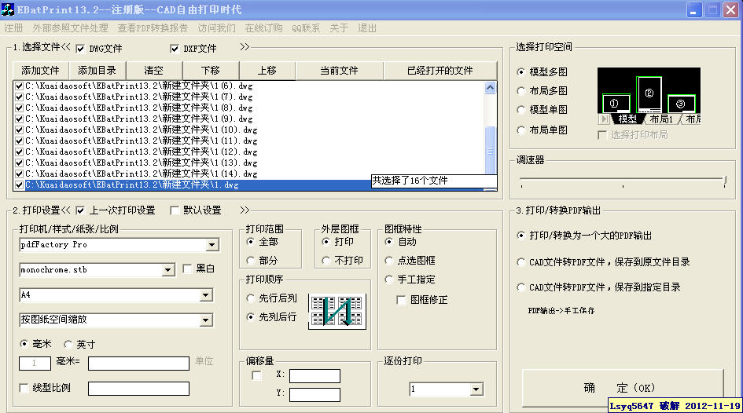Expand file selection section with >> arrows

click(245, 47)
